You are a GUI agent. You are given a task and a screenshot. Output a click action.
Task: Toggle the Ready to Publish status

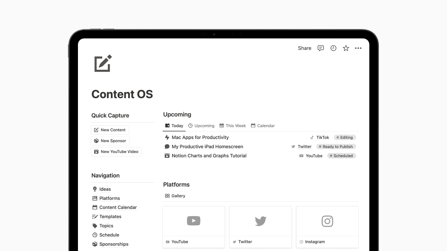tap(336, 146)
